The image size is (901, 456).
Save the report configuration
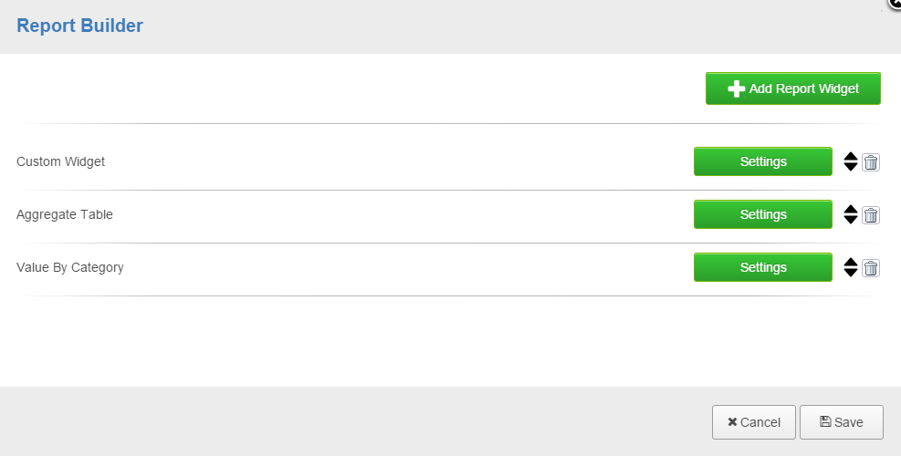click(842, 422)
